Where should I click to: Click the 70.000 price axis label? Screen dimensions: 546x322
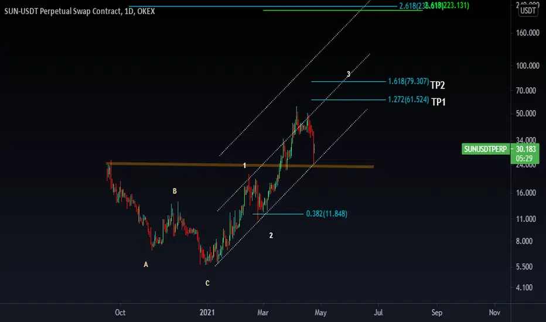pyautogui.click(x=526, y=91)
